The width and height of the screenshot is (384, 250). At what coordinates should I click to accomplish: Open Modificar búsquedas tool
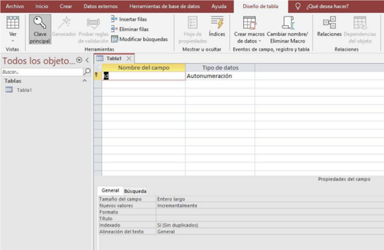140,39
